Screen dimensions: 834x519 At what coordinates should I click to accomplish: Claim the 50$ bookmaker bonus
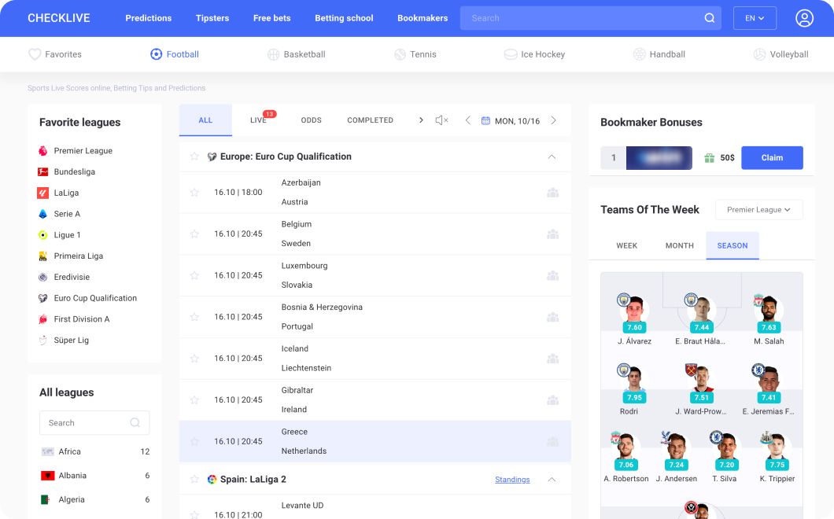(x=772, y=158)
